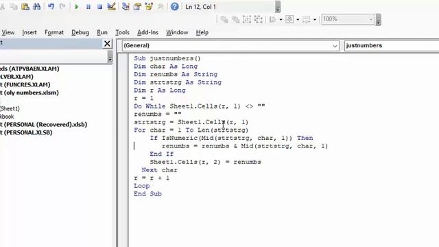439x247 pixels.
Task: Open the Window menu
Action: coord(177,32)
